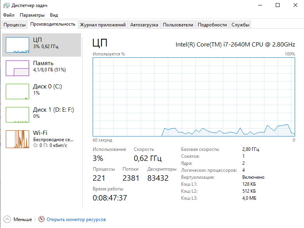Select the Память mini graph thumbnail
Screen dimensions: 304x228
(x=17, y=68)
